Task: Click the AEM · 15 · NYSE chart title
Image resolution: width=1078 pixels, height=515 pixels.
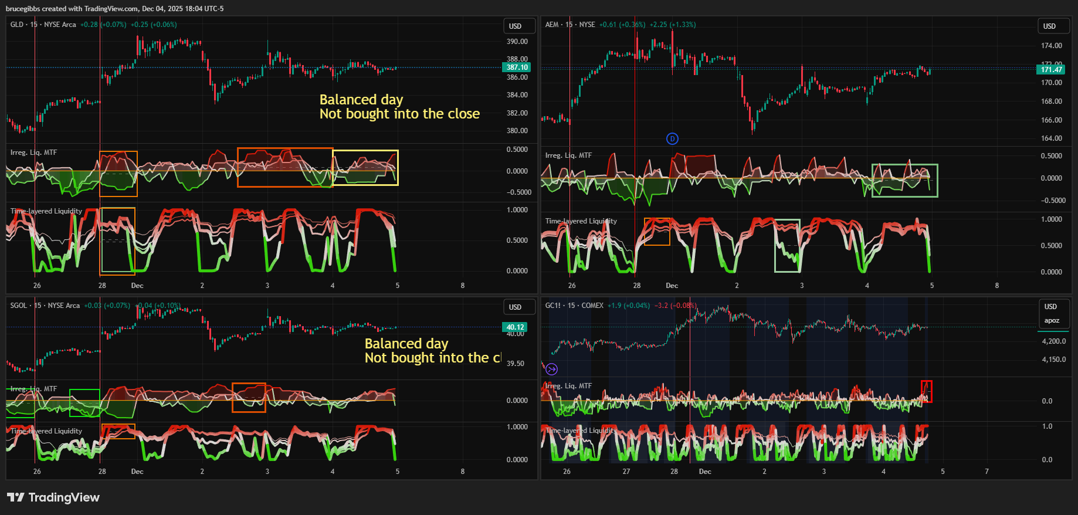Action: [569, 25]
